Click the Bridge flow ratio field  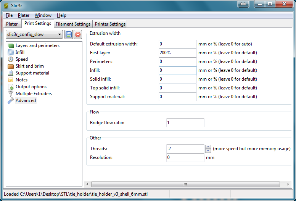point(185,123)
